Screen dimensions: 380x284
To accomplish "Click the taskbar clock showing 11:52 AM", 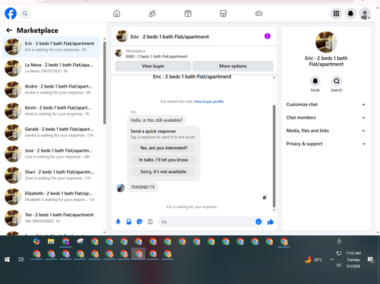I will [353, 260].
